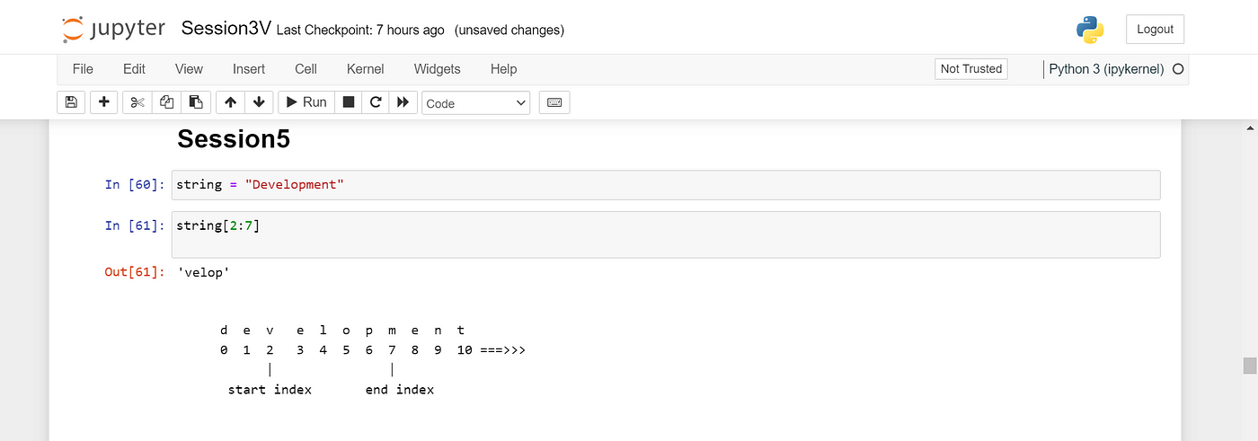The width and height of the screenshot is (1258, 441).
Task: Open the Widgets menu
Action: tap(437, 69)
